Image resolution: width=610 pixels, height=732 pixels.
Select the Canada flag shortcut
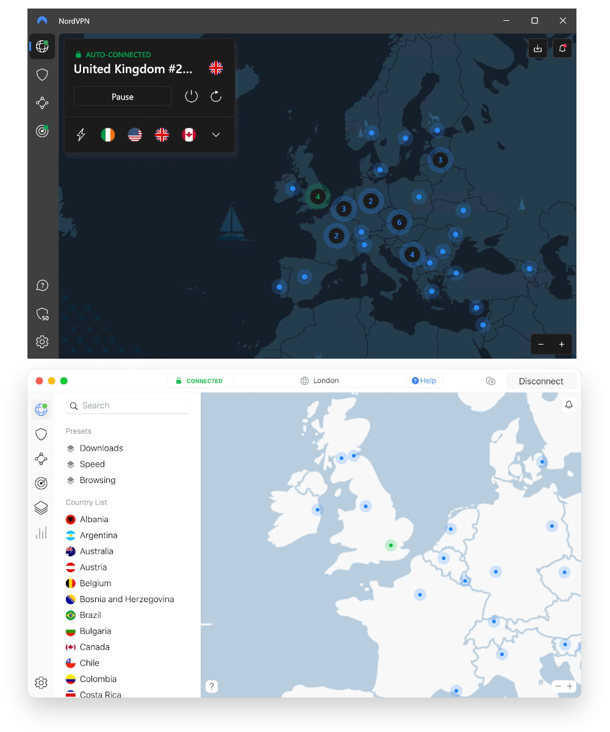pos(188,135)
